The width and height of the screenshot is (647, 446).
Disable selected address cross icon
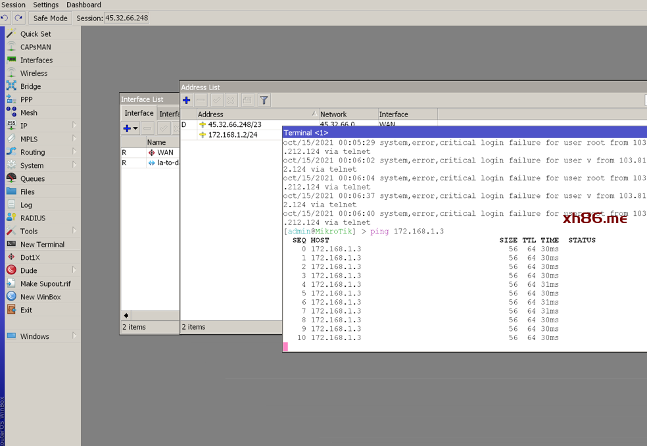tap(231, 101)
